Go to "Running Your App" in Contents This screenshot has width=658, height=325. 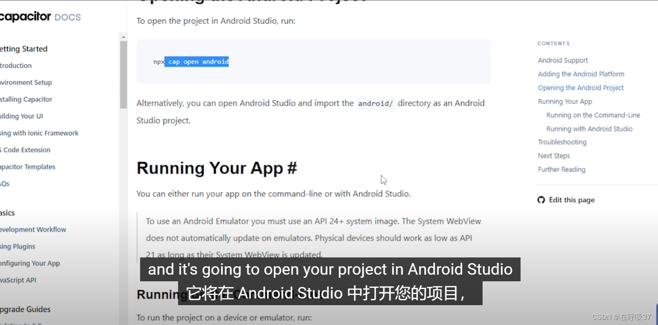(565, 101)
